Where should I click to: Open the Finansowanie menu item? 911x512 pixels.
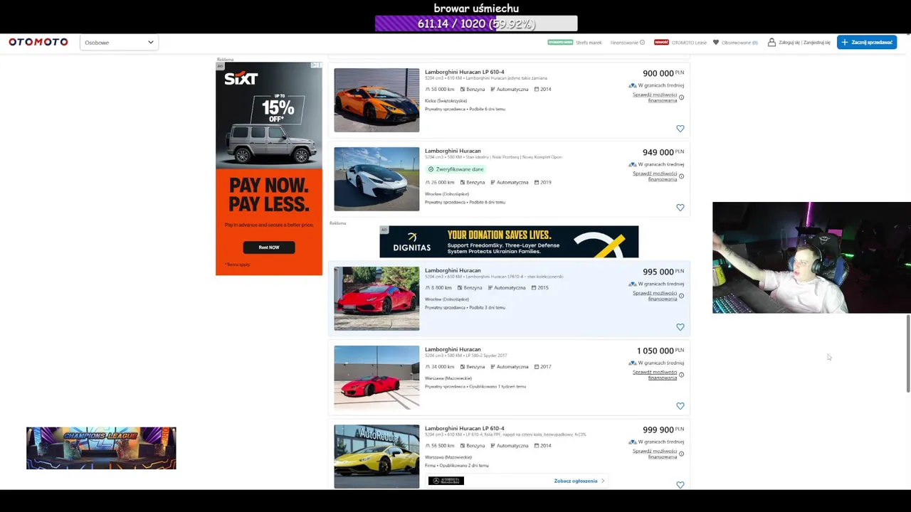624,43
